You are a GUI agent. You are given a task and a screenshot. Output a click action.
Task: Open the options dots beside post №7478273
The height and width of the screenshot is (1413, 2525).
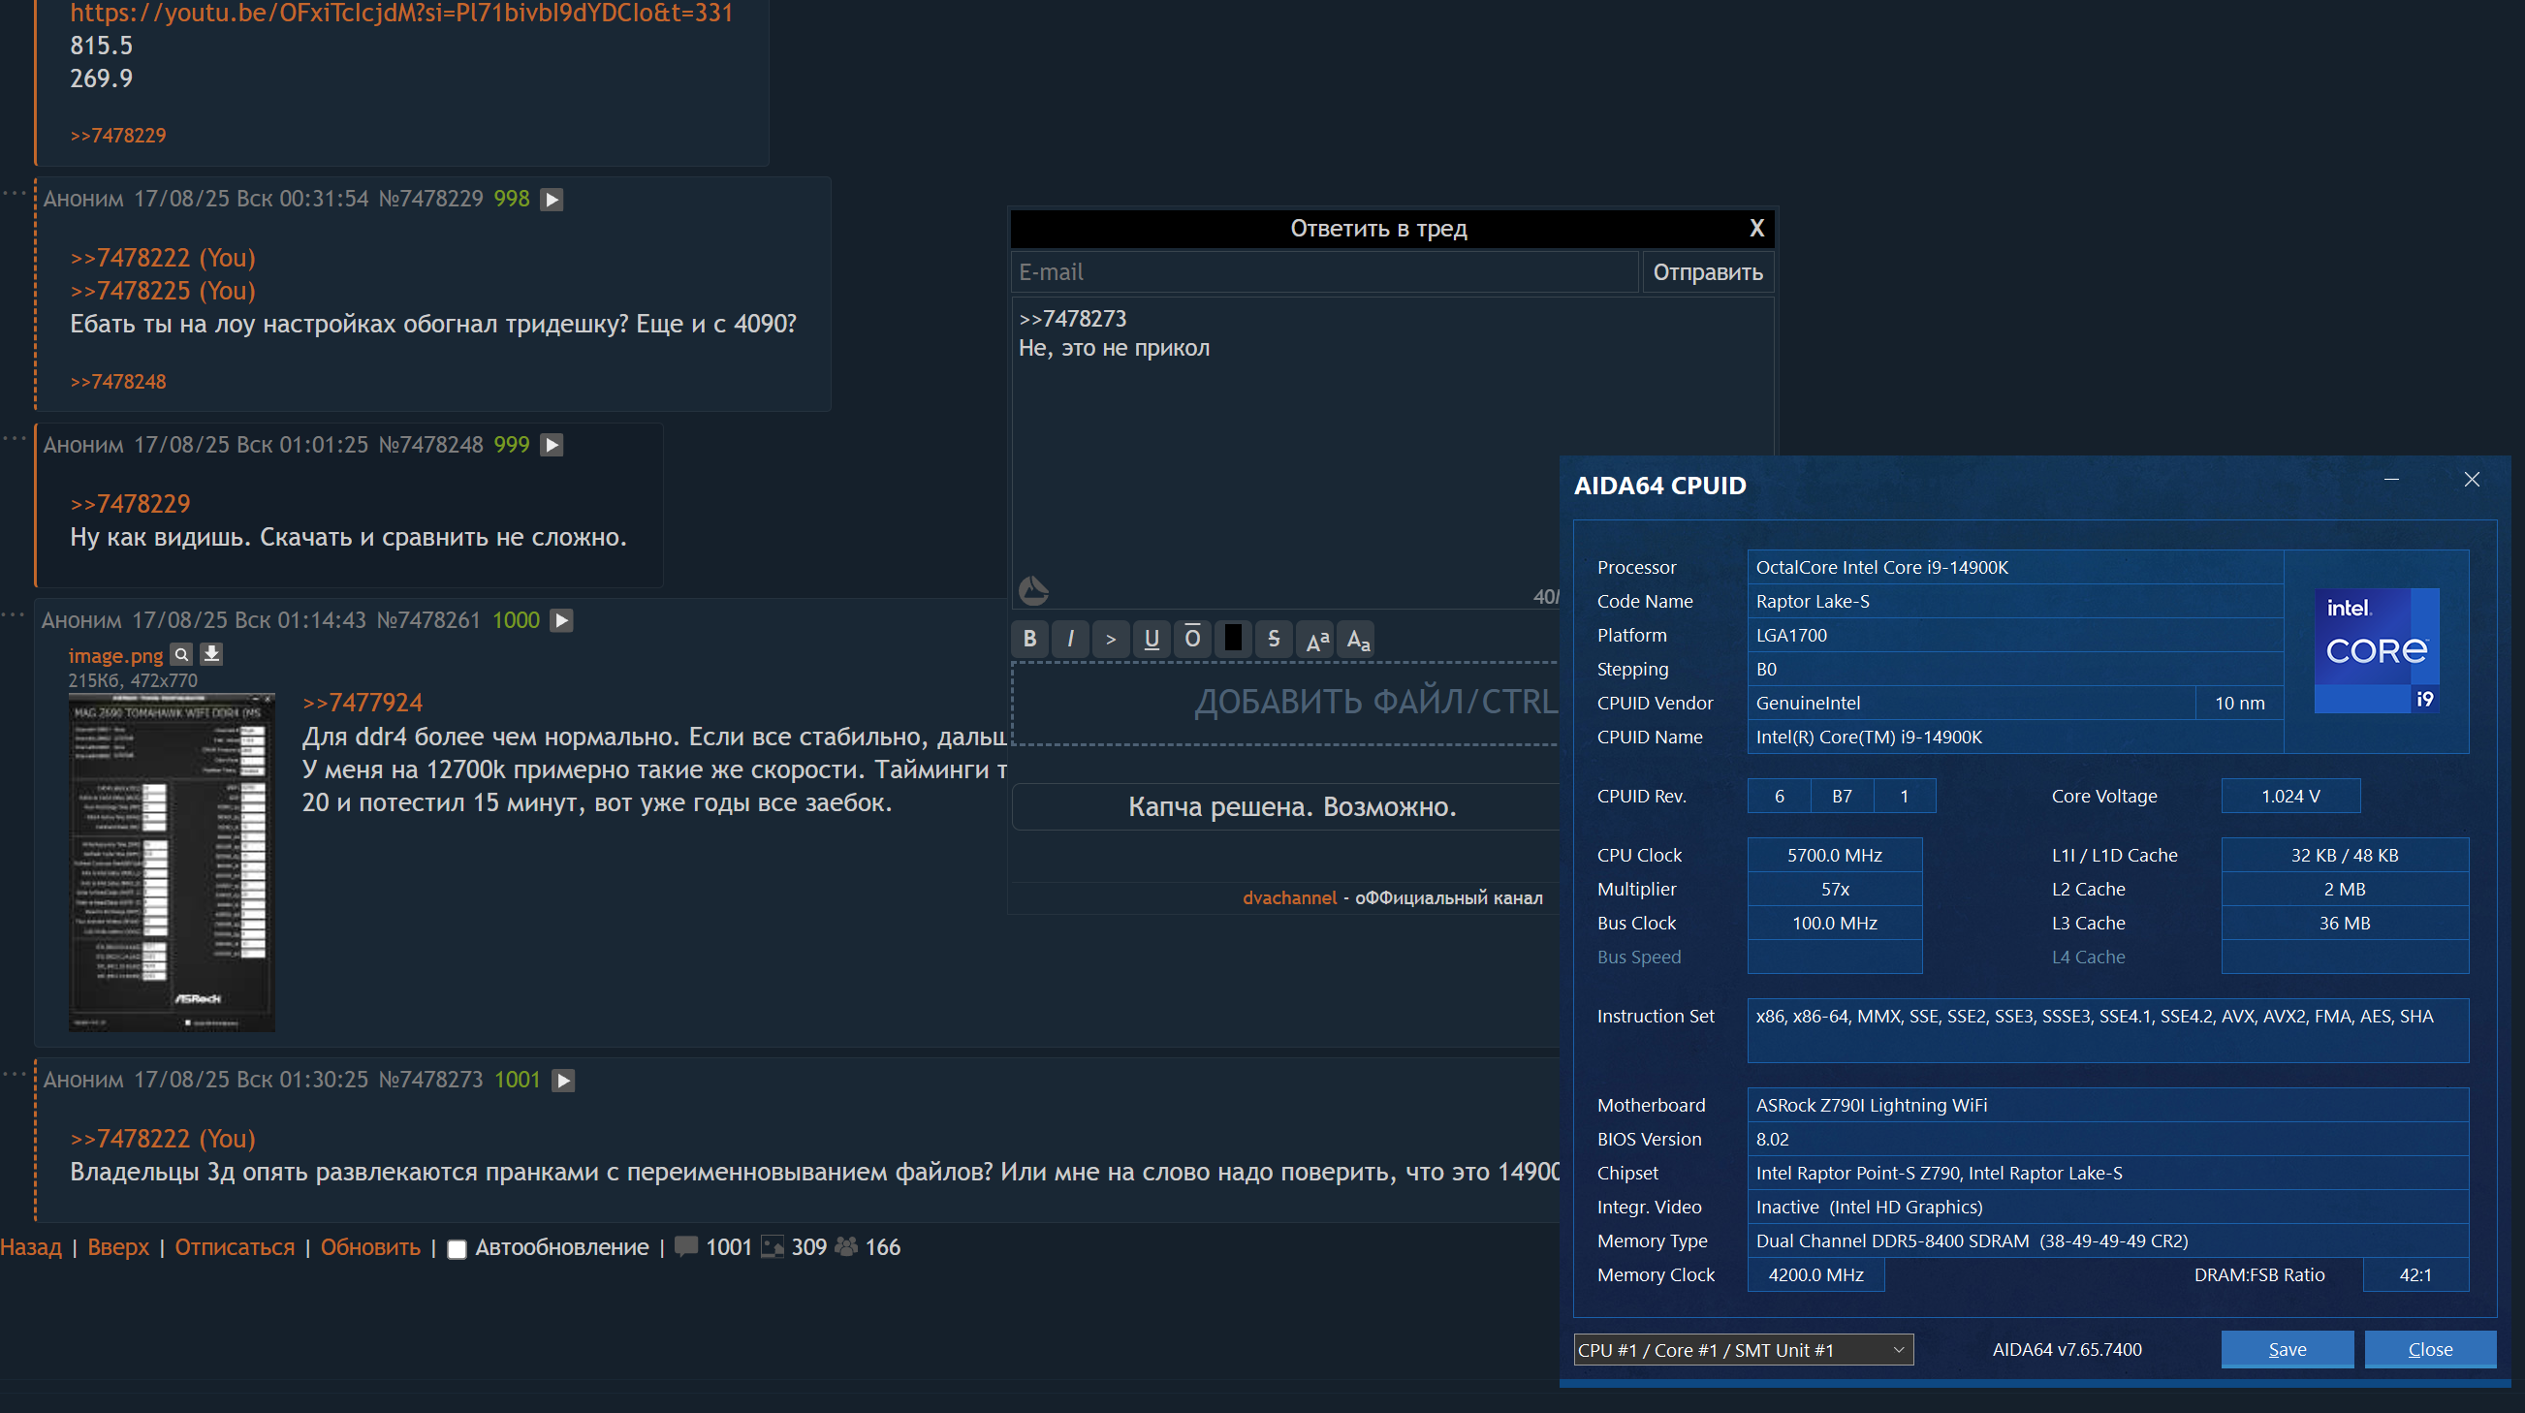click(14, 1074)
